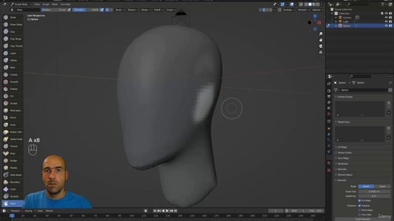Viewport: 394px width, 221px height.
Task: Select the Clay brush tool
Action: [12, 32]
